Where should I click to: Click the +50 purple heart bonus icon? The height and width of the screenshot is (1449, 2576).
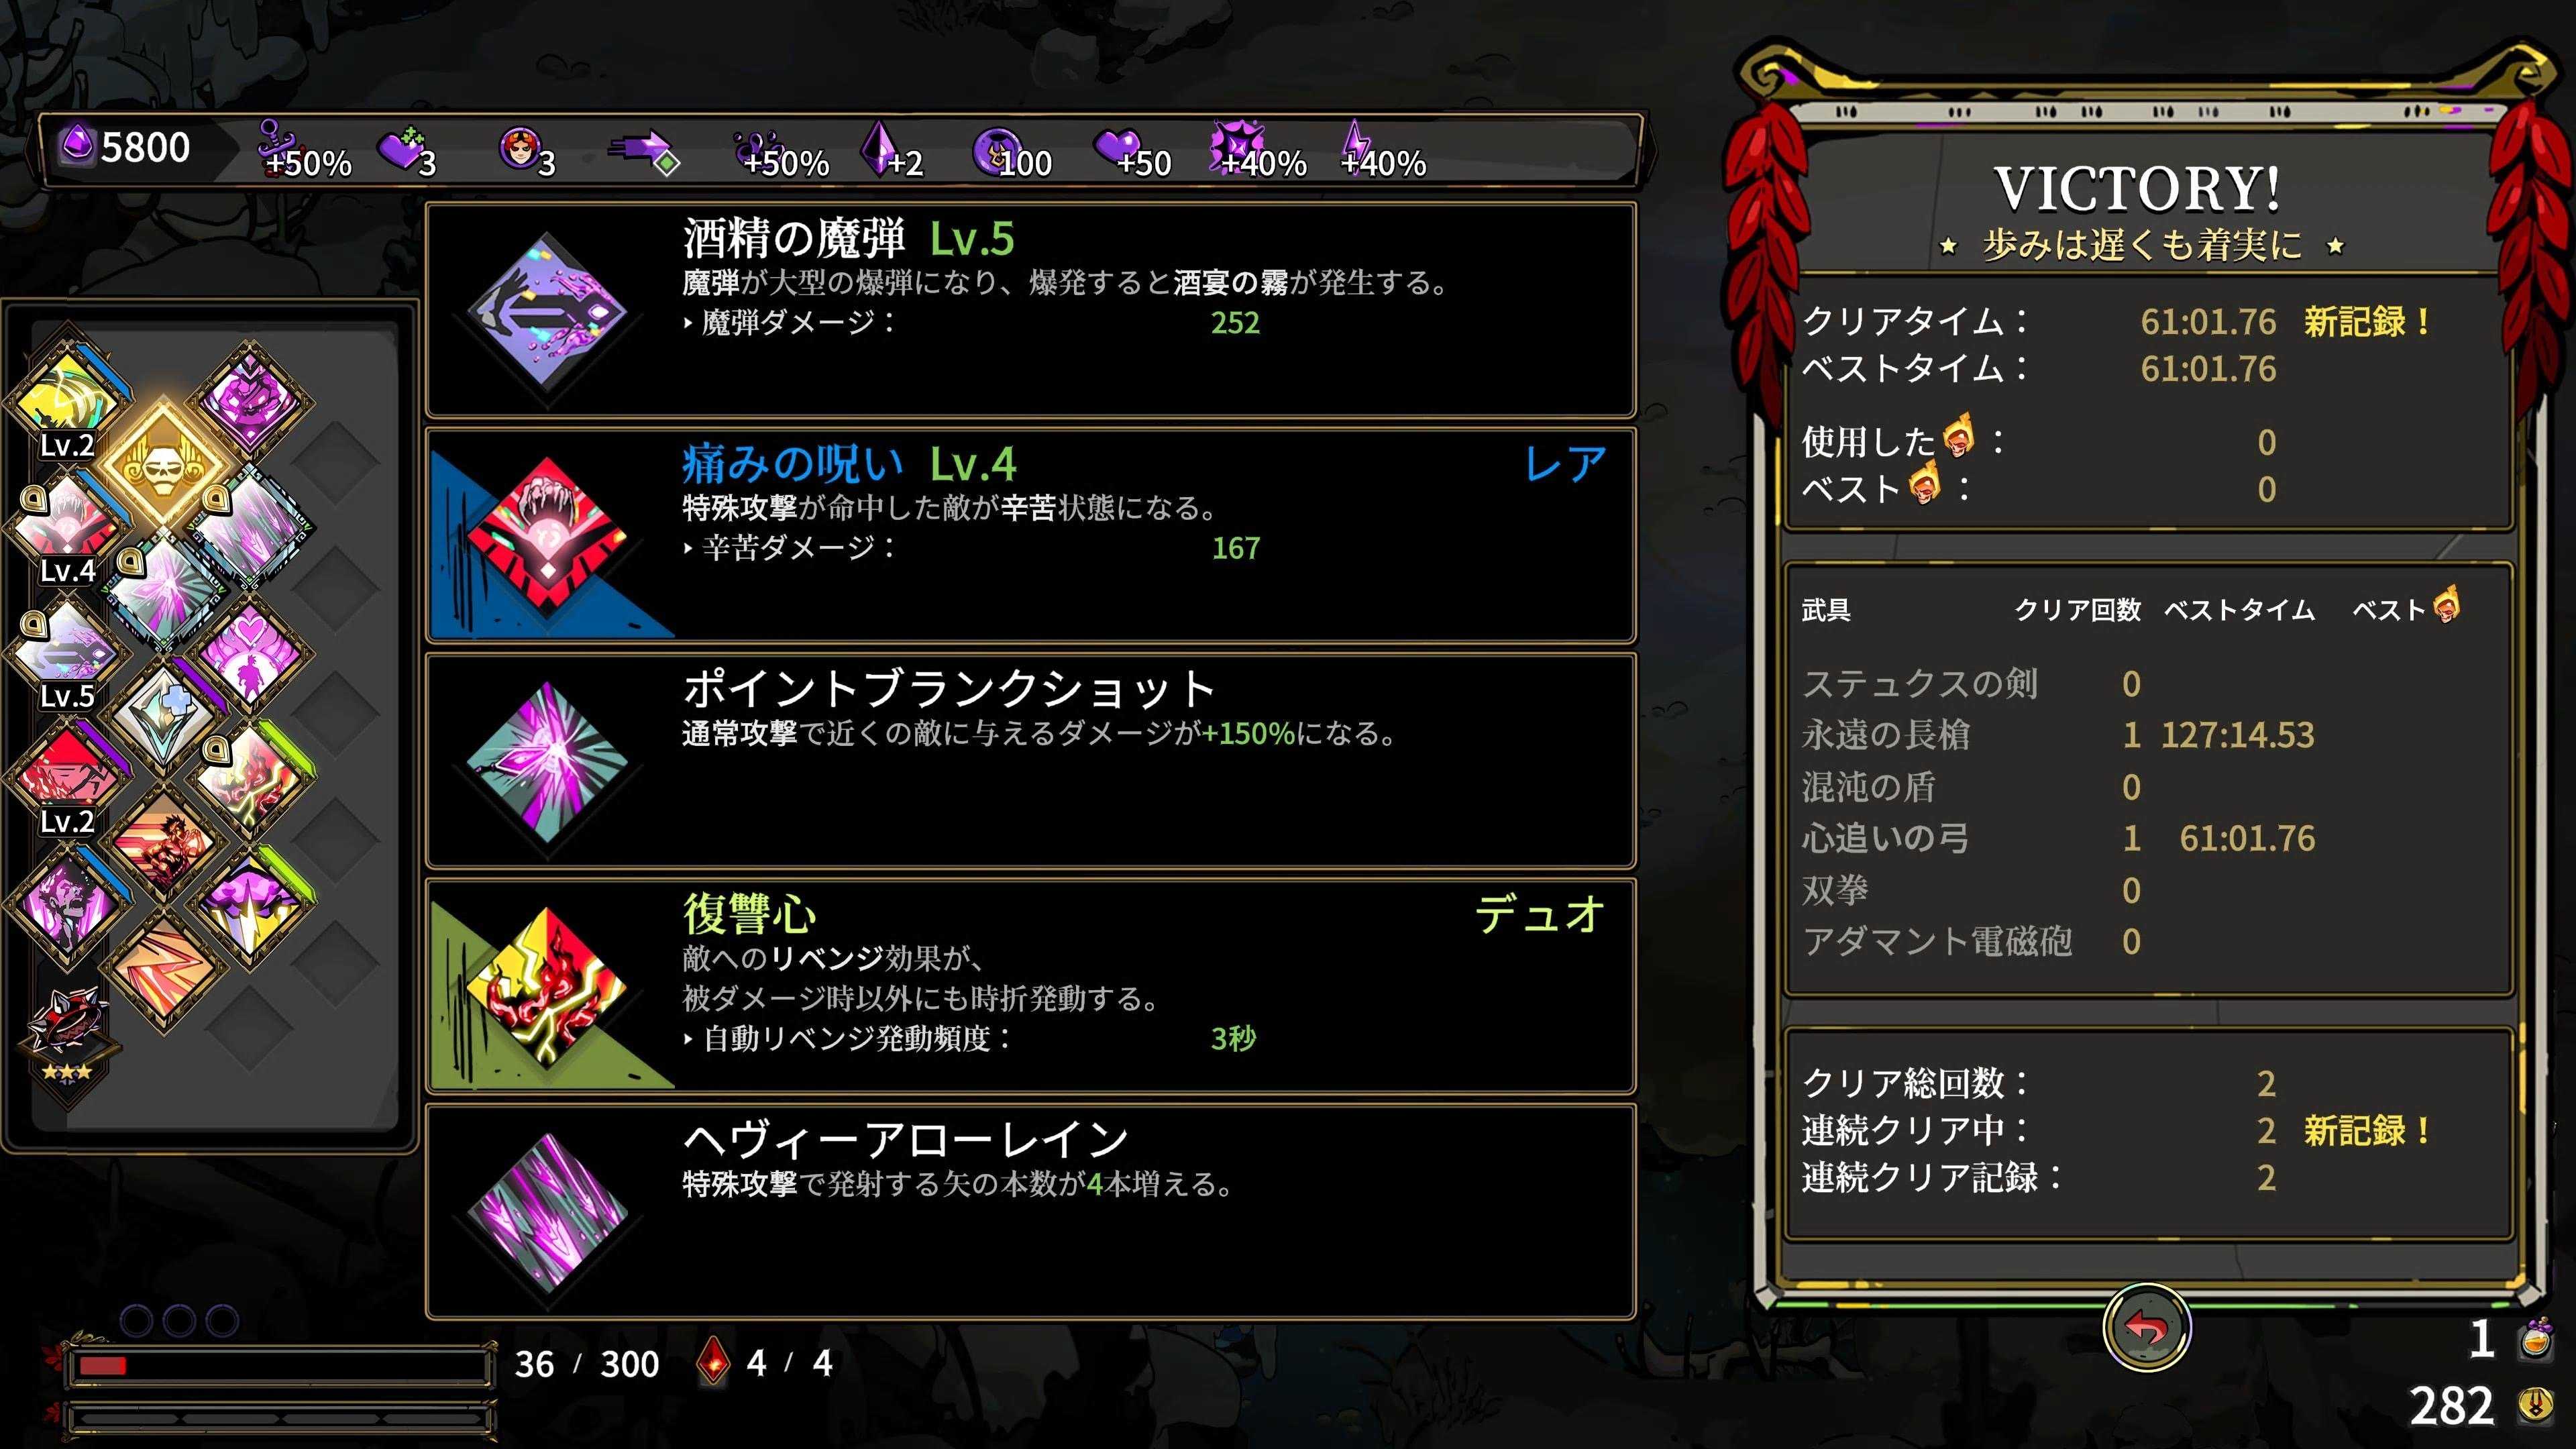pos(1116,148)
